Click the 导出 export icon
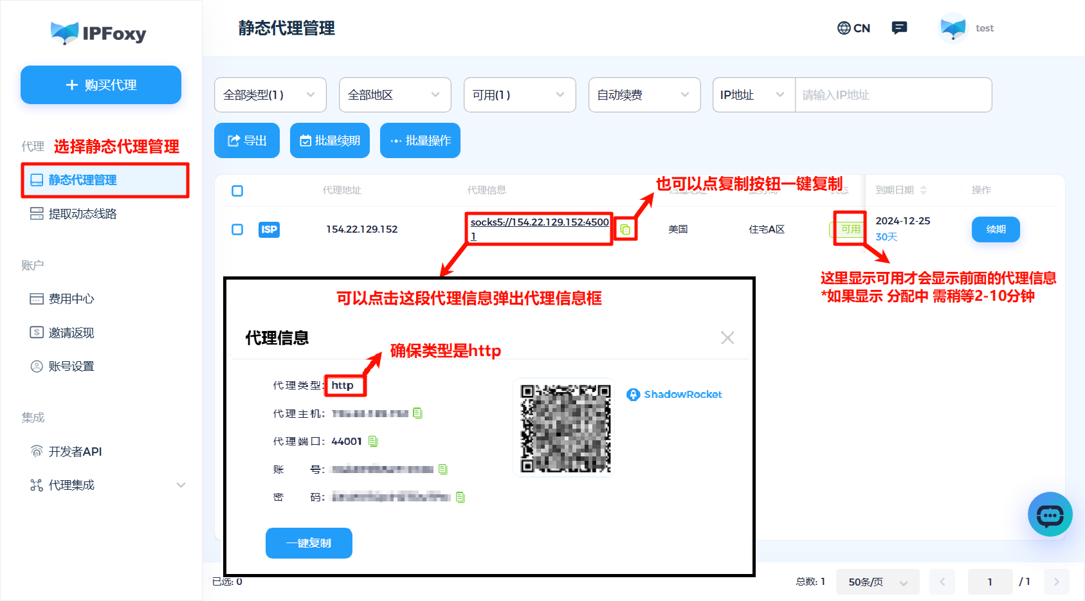The image size is (1085, 601). pyautogui.click(x=233, y=140)
